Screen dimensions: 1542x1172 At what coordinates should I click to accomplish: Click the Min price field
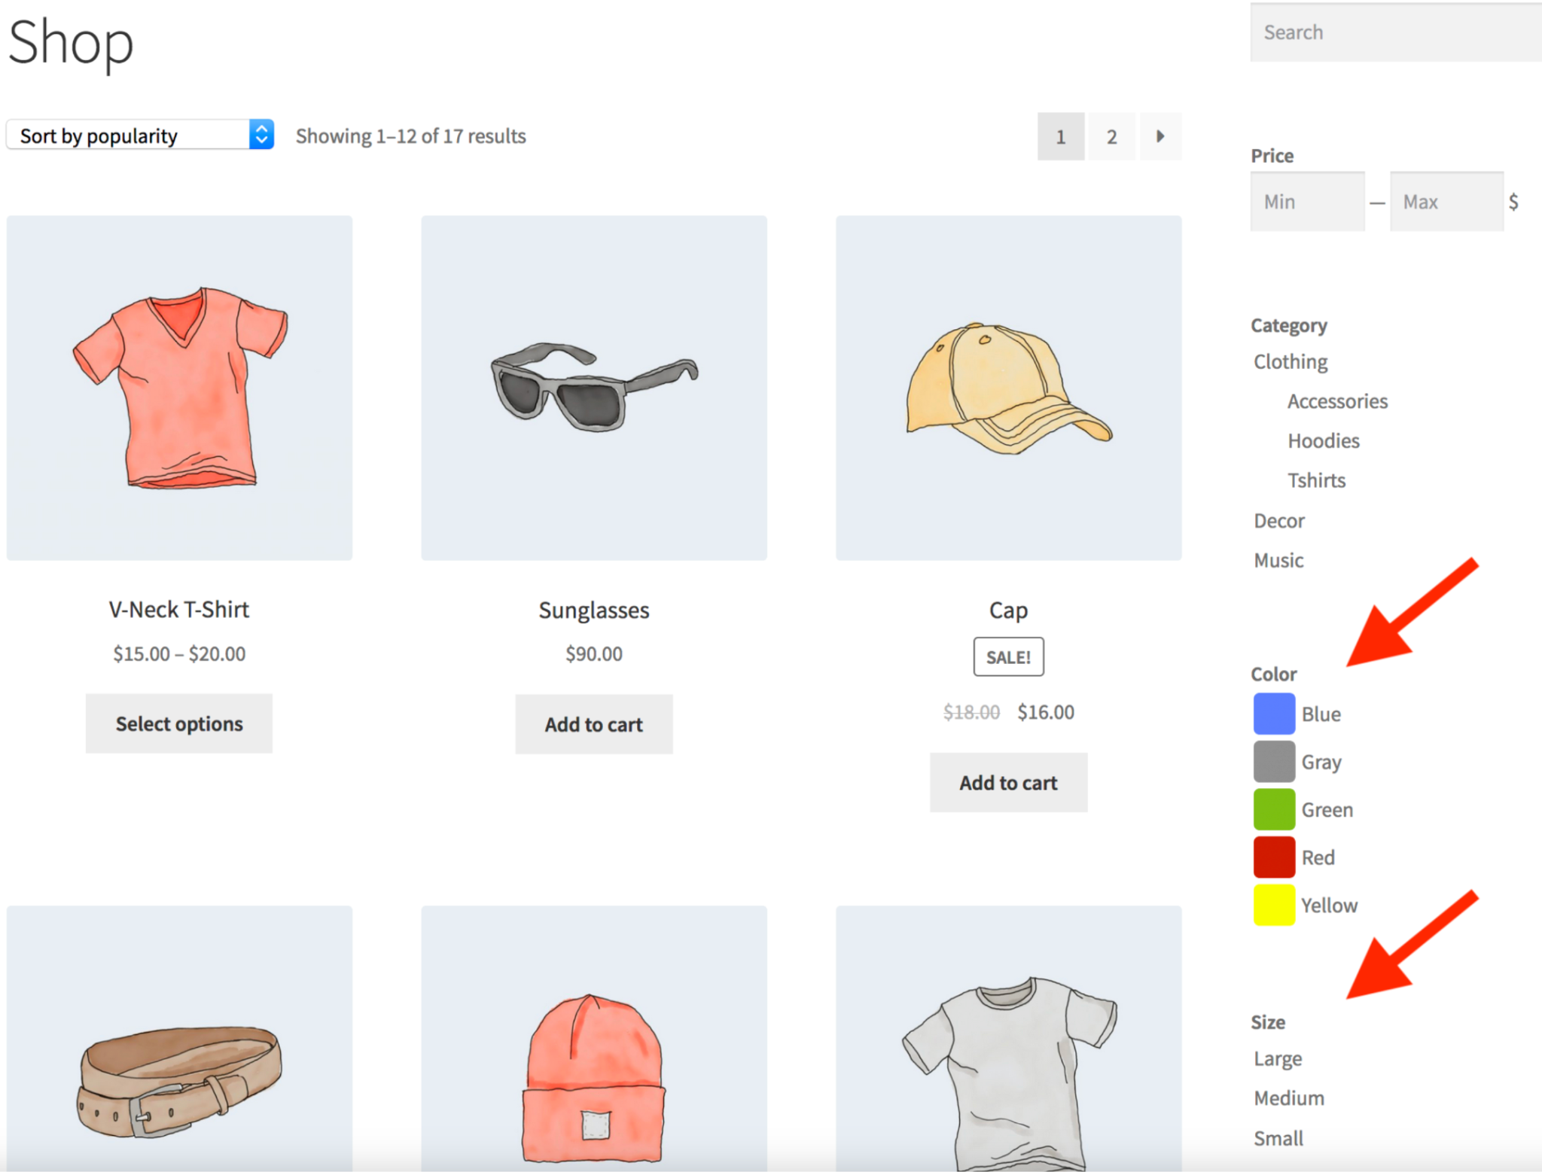[1307, 202]
